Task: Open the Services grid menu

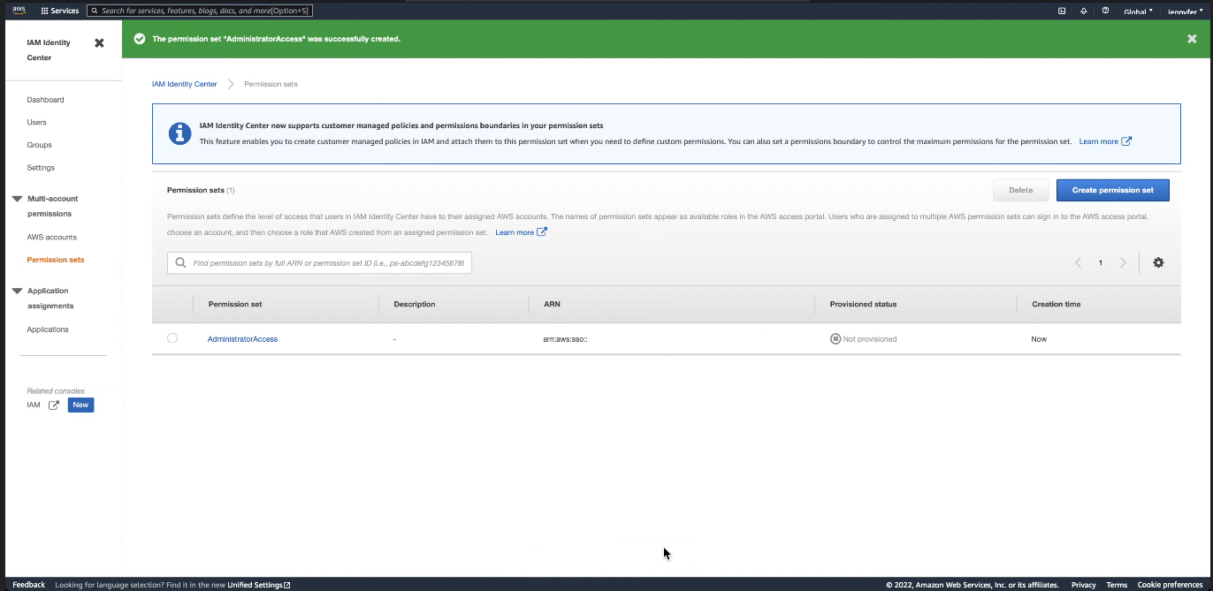Action: (x=60, y=11)
